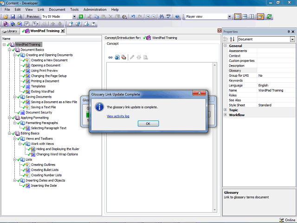This screenshot has height=223, width=297.
Task: Click the Check Out document icon
Action: pos(87,24)
